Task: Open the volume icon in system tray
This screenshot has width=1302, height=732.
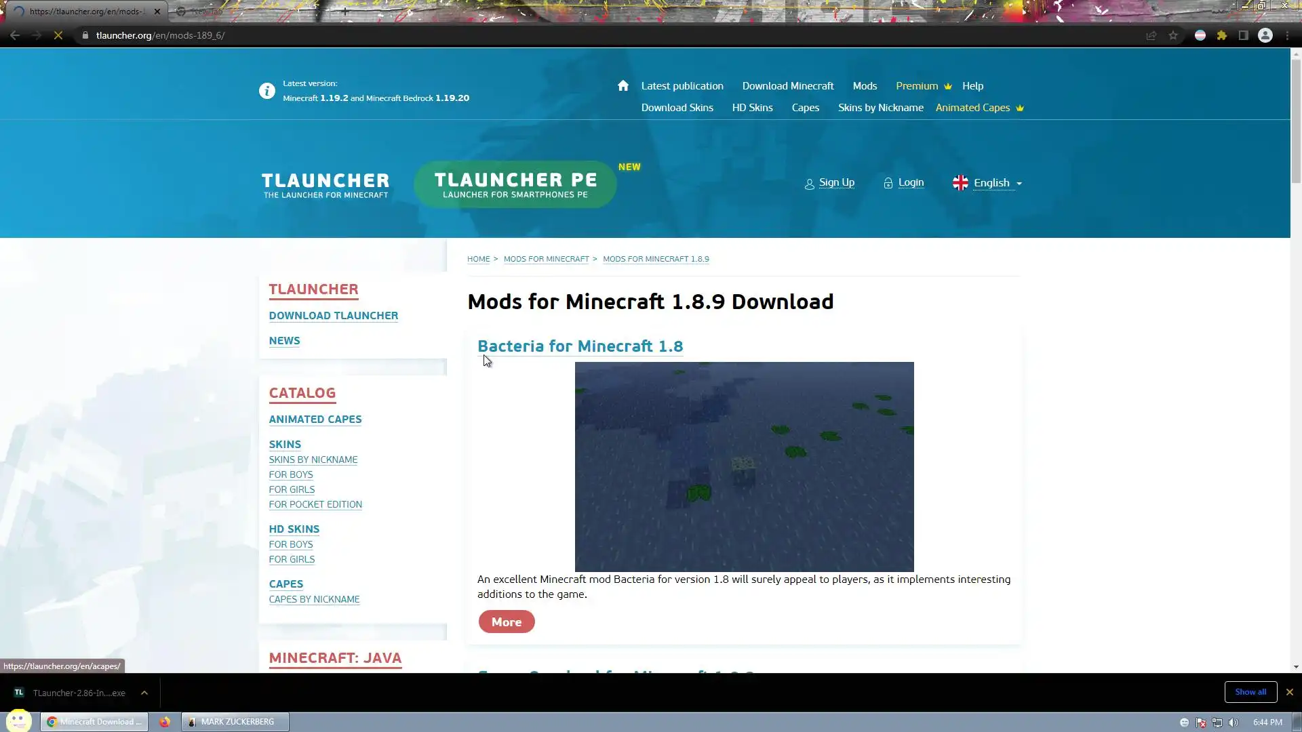Action: tap(1234, 723)
